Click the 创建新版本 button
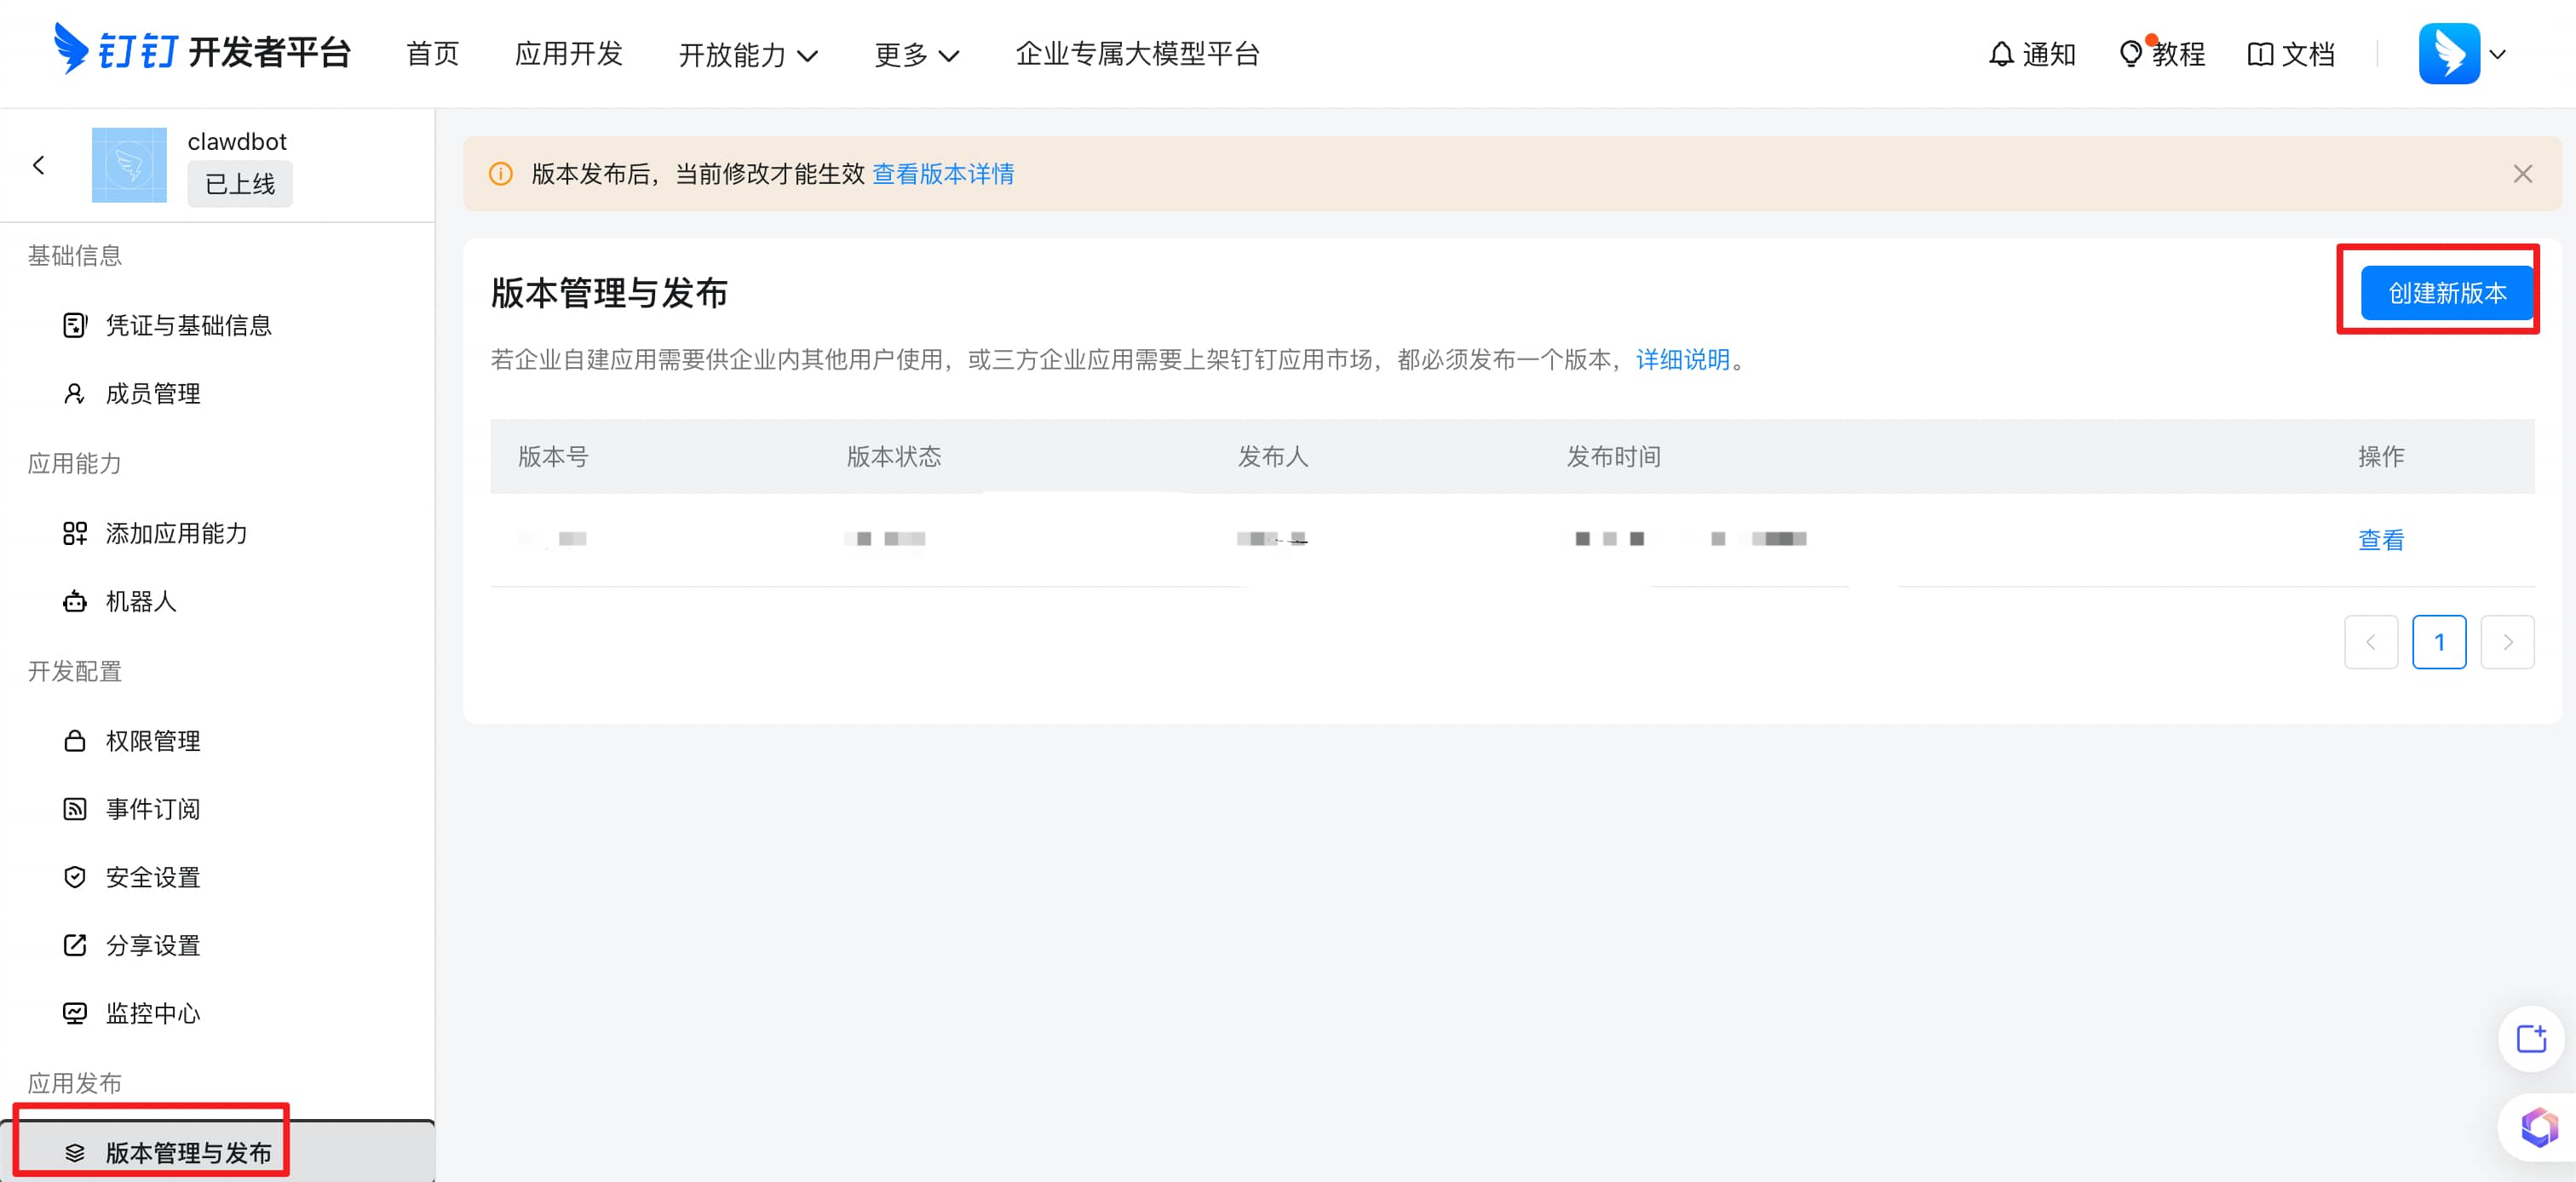 pos(2446,293)
